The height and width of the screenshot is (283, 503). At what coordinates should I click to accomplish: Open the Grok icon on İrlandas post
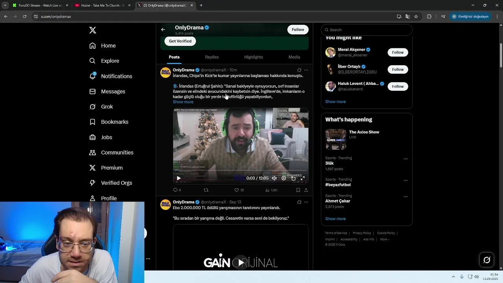click(299, 70)
